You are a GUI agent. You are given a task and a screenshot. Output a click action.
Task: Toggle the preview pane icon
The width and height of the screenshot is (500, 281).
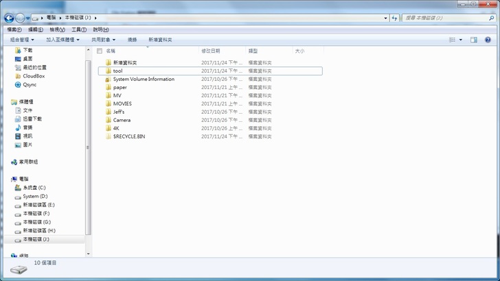click(474, 40)
